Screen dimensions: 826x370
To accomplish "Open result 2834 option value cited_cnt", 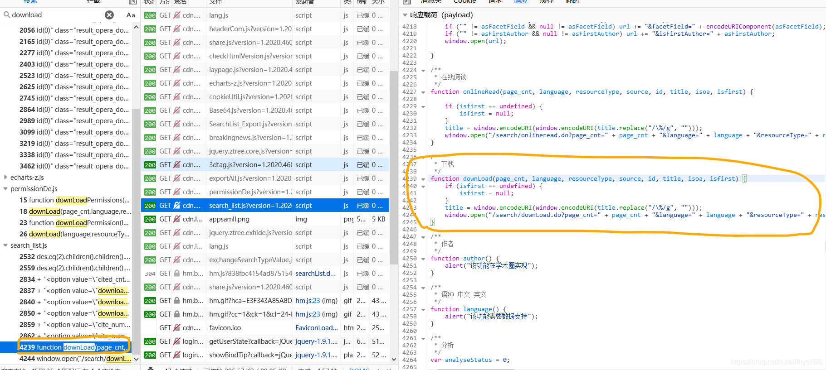I will (x=66, y=279).
